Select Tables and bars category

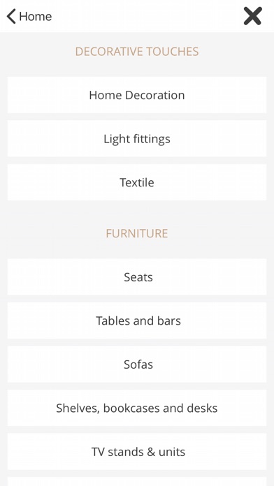[137, 321]
